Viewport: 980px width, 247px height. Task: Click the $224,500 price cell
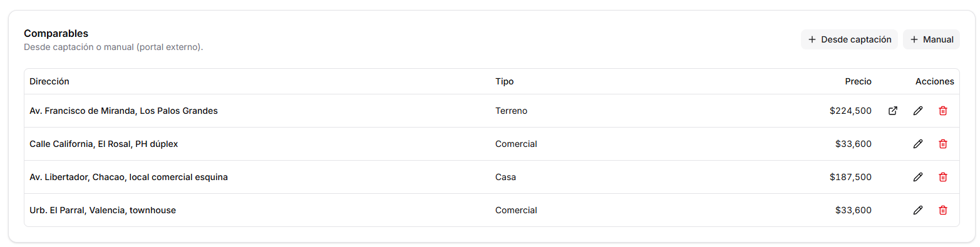point(850,111)
